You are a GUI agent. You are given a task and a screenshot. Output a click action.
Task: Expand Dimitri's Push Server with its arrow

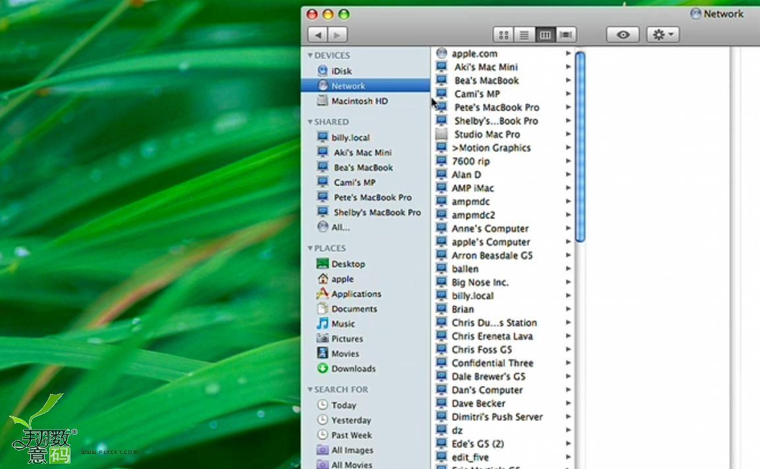pyautogui.click(x=568, y=416)
